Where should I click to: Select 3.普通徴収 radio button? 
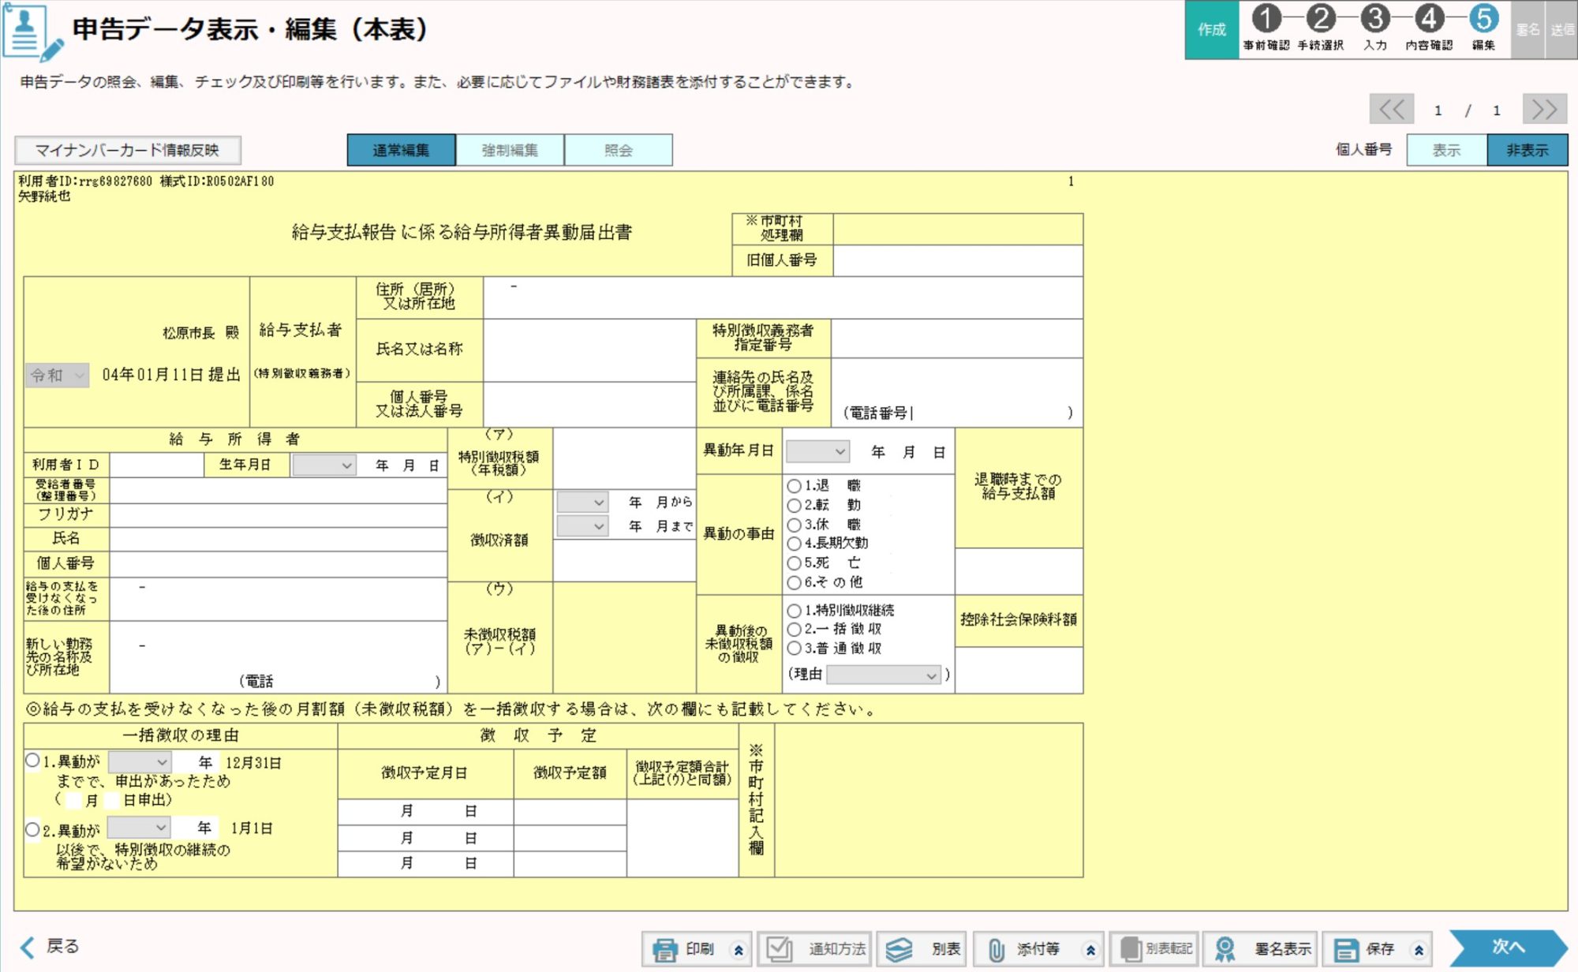[x=794, y=649]
